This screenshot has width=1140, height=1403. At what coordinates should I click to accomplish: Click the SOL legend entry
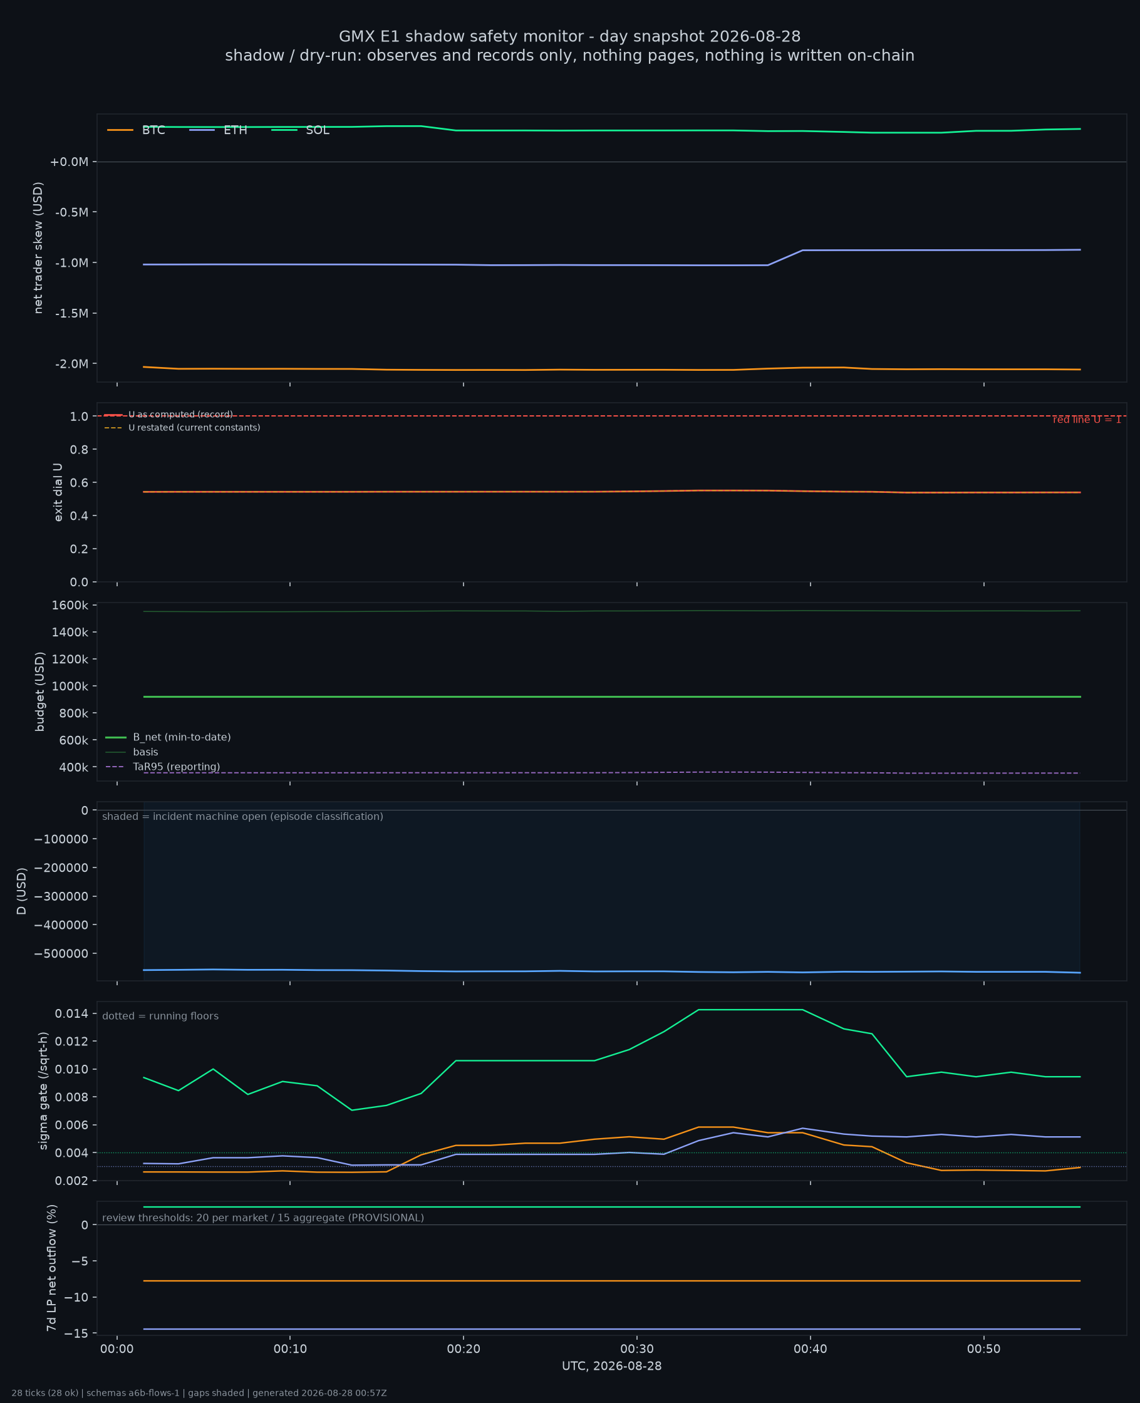(300, 130)
